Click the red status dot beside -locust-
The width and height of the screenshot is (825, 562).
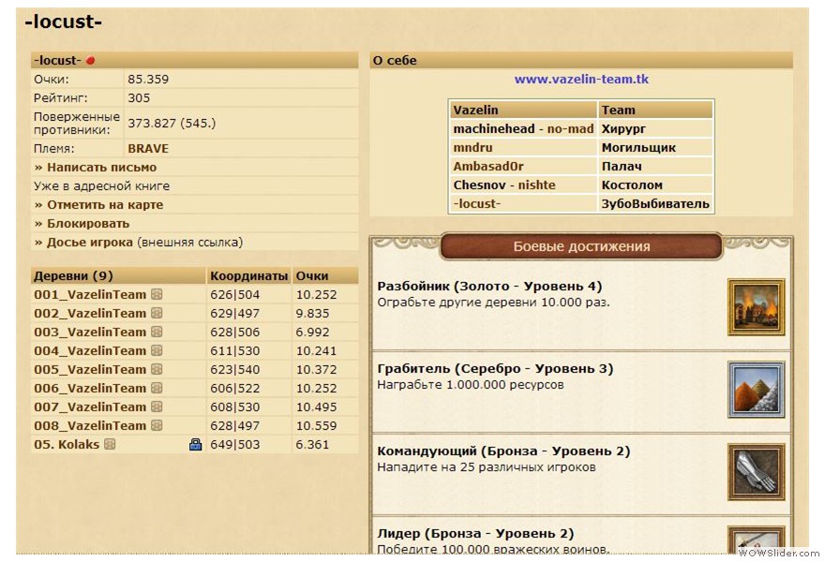[x=91, y=61]
